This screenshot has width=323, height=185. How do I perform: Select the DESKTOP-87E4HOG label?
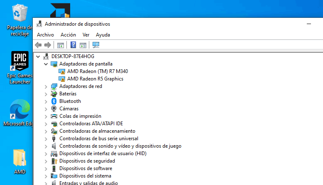[x=73, y=56]
